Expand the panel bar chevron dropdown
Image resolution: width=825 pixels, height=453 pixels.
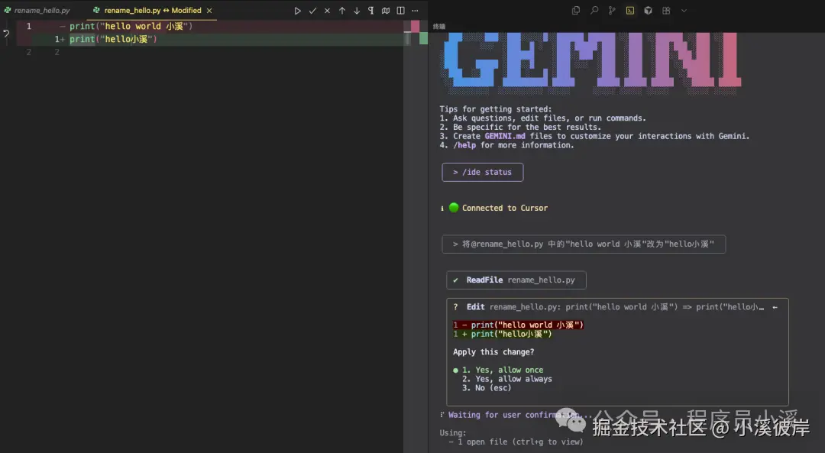coord(684,11)
